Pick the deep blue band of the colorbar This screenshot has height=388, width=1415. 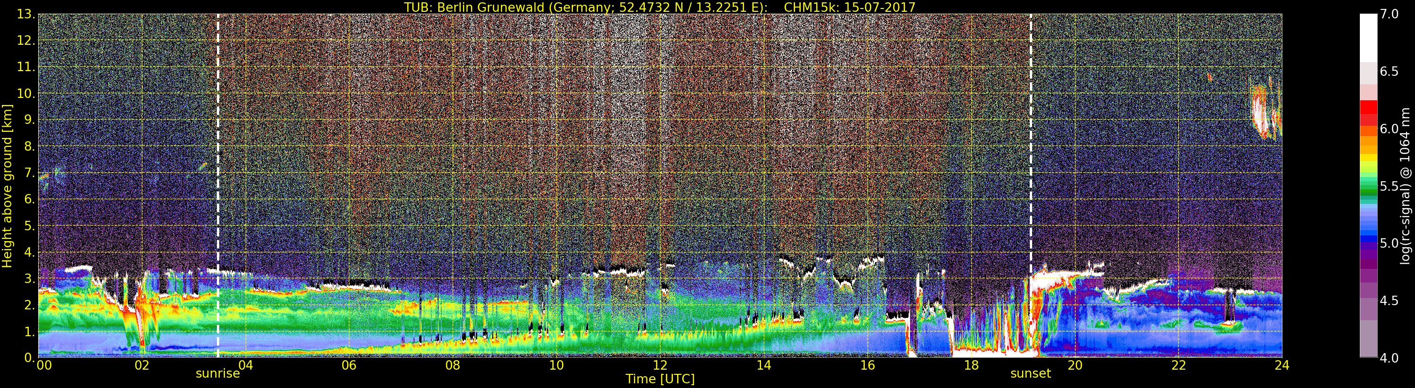pos(1368,239)
